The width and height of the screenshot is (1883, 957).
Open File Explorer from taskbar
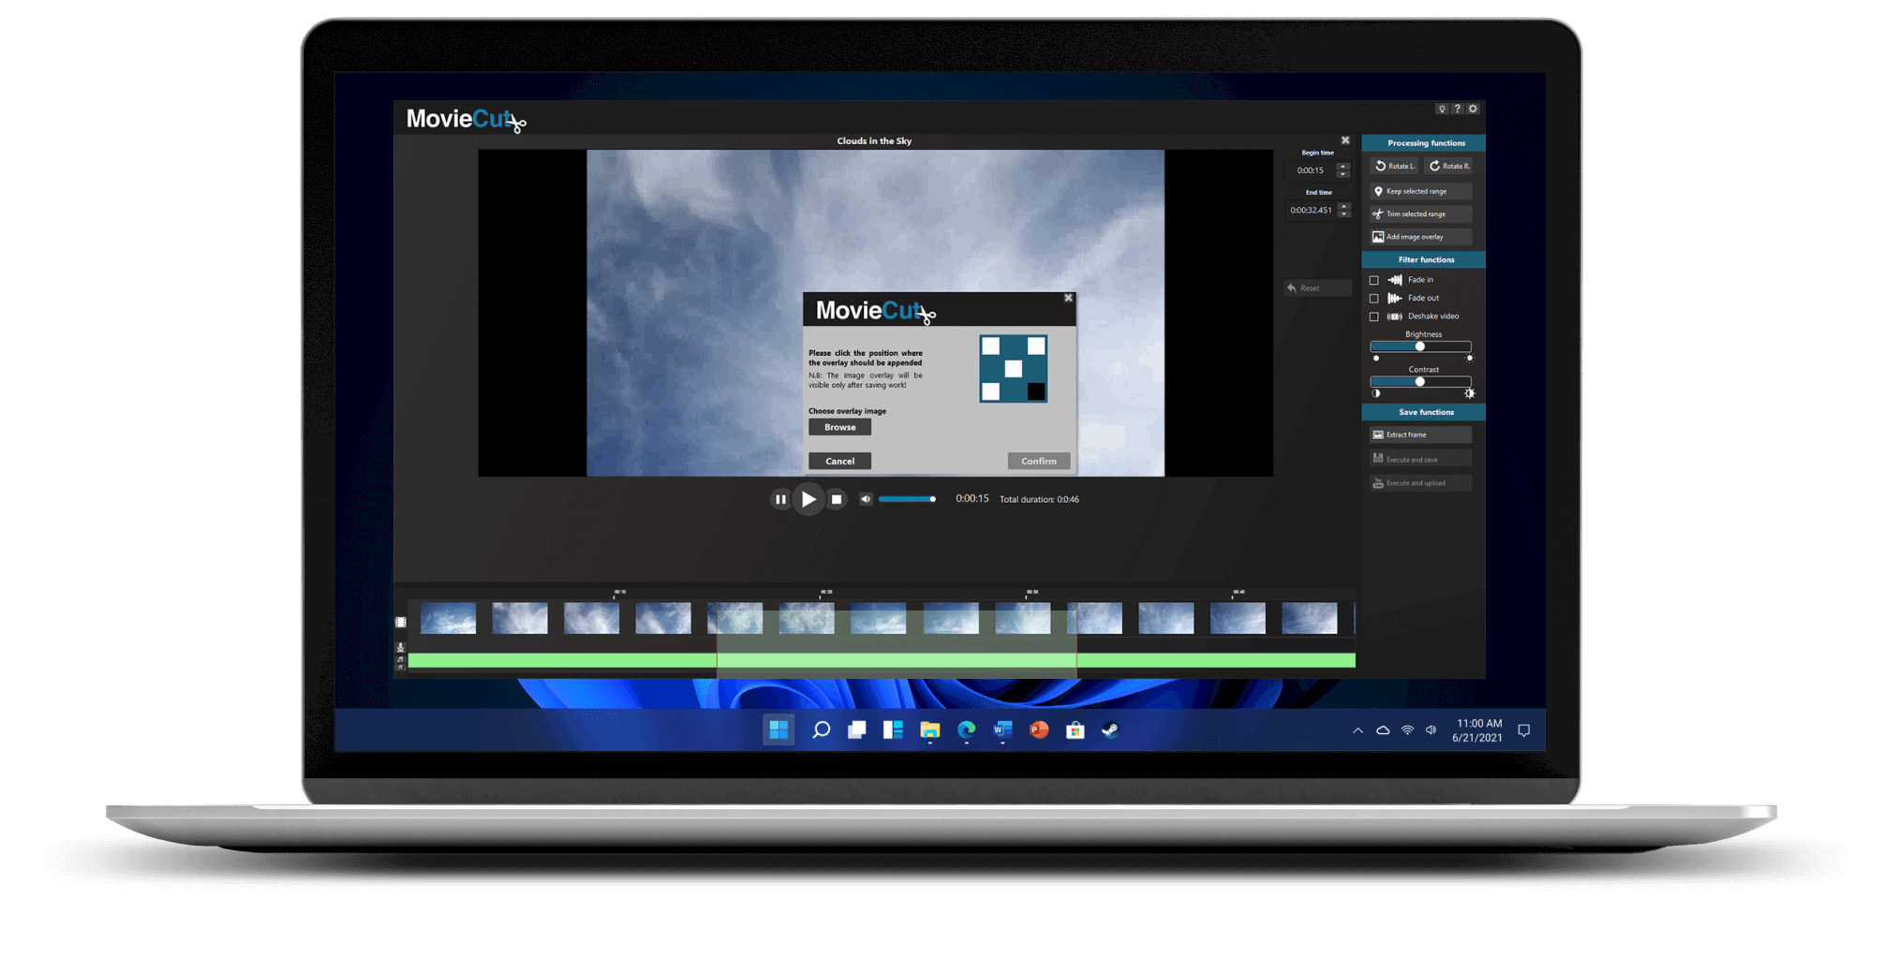tap(929, 729)
